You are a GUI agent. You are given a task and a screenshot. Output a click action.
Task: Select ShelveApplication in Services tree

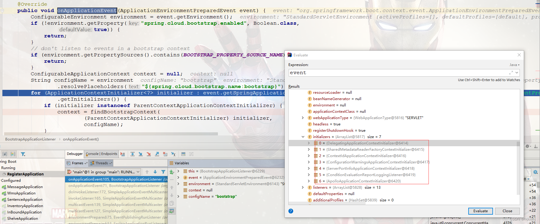tap(23, 219)
